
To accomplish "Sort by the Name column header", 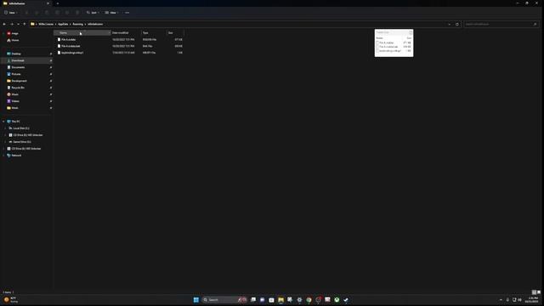I will pyautogui.click(x=82, y=32).
